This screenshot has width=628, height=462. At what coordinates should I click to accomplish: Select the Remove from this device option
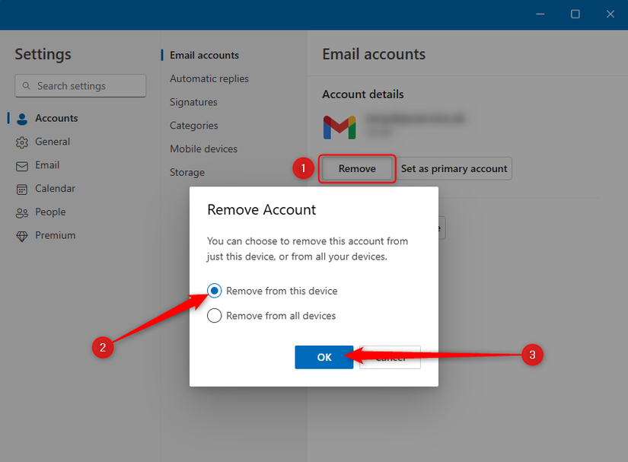pos(214,290)
